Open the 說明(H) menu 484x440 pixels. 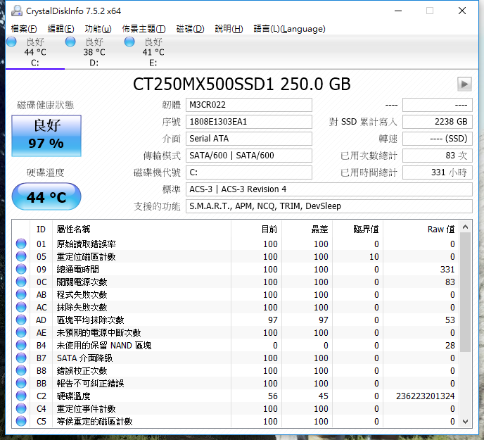point(229,29)
